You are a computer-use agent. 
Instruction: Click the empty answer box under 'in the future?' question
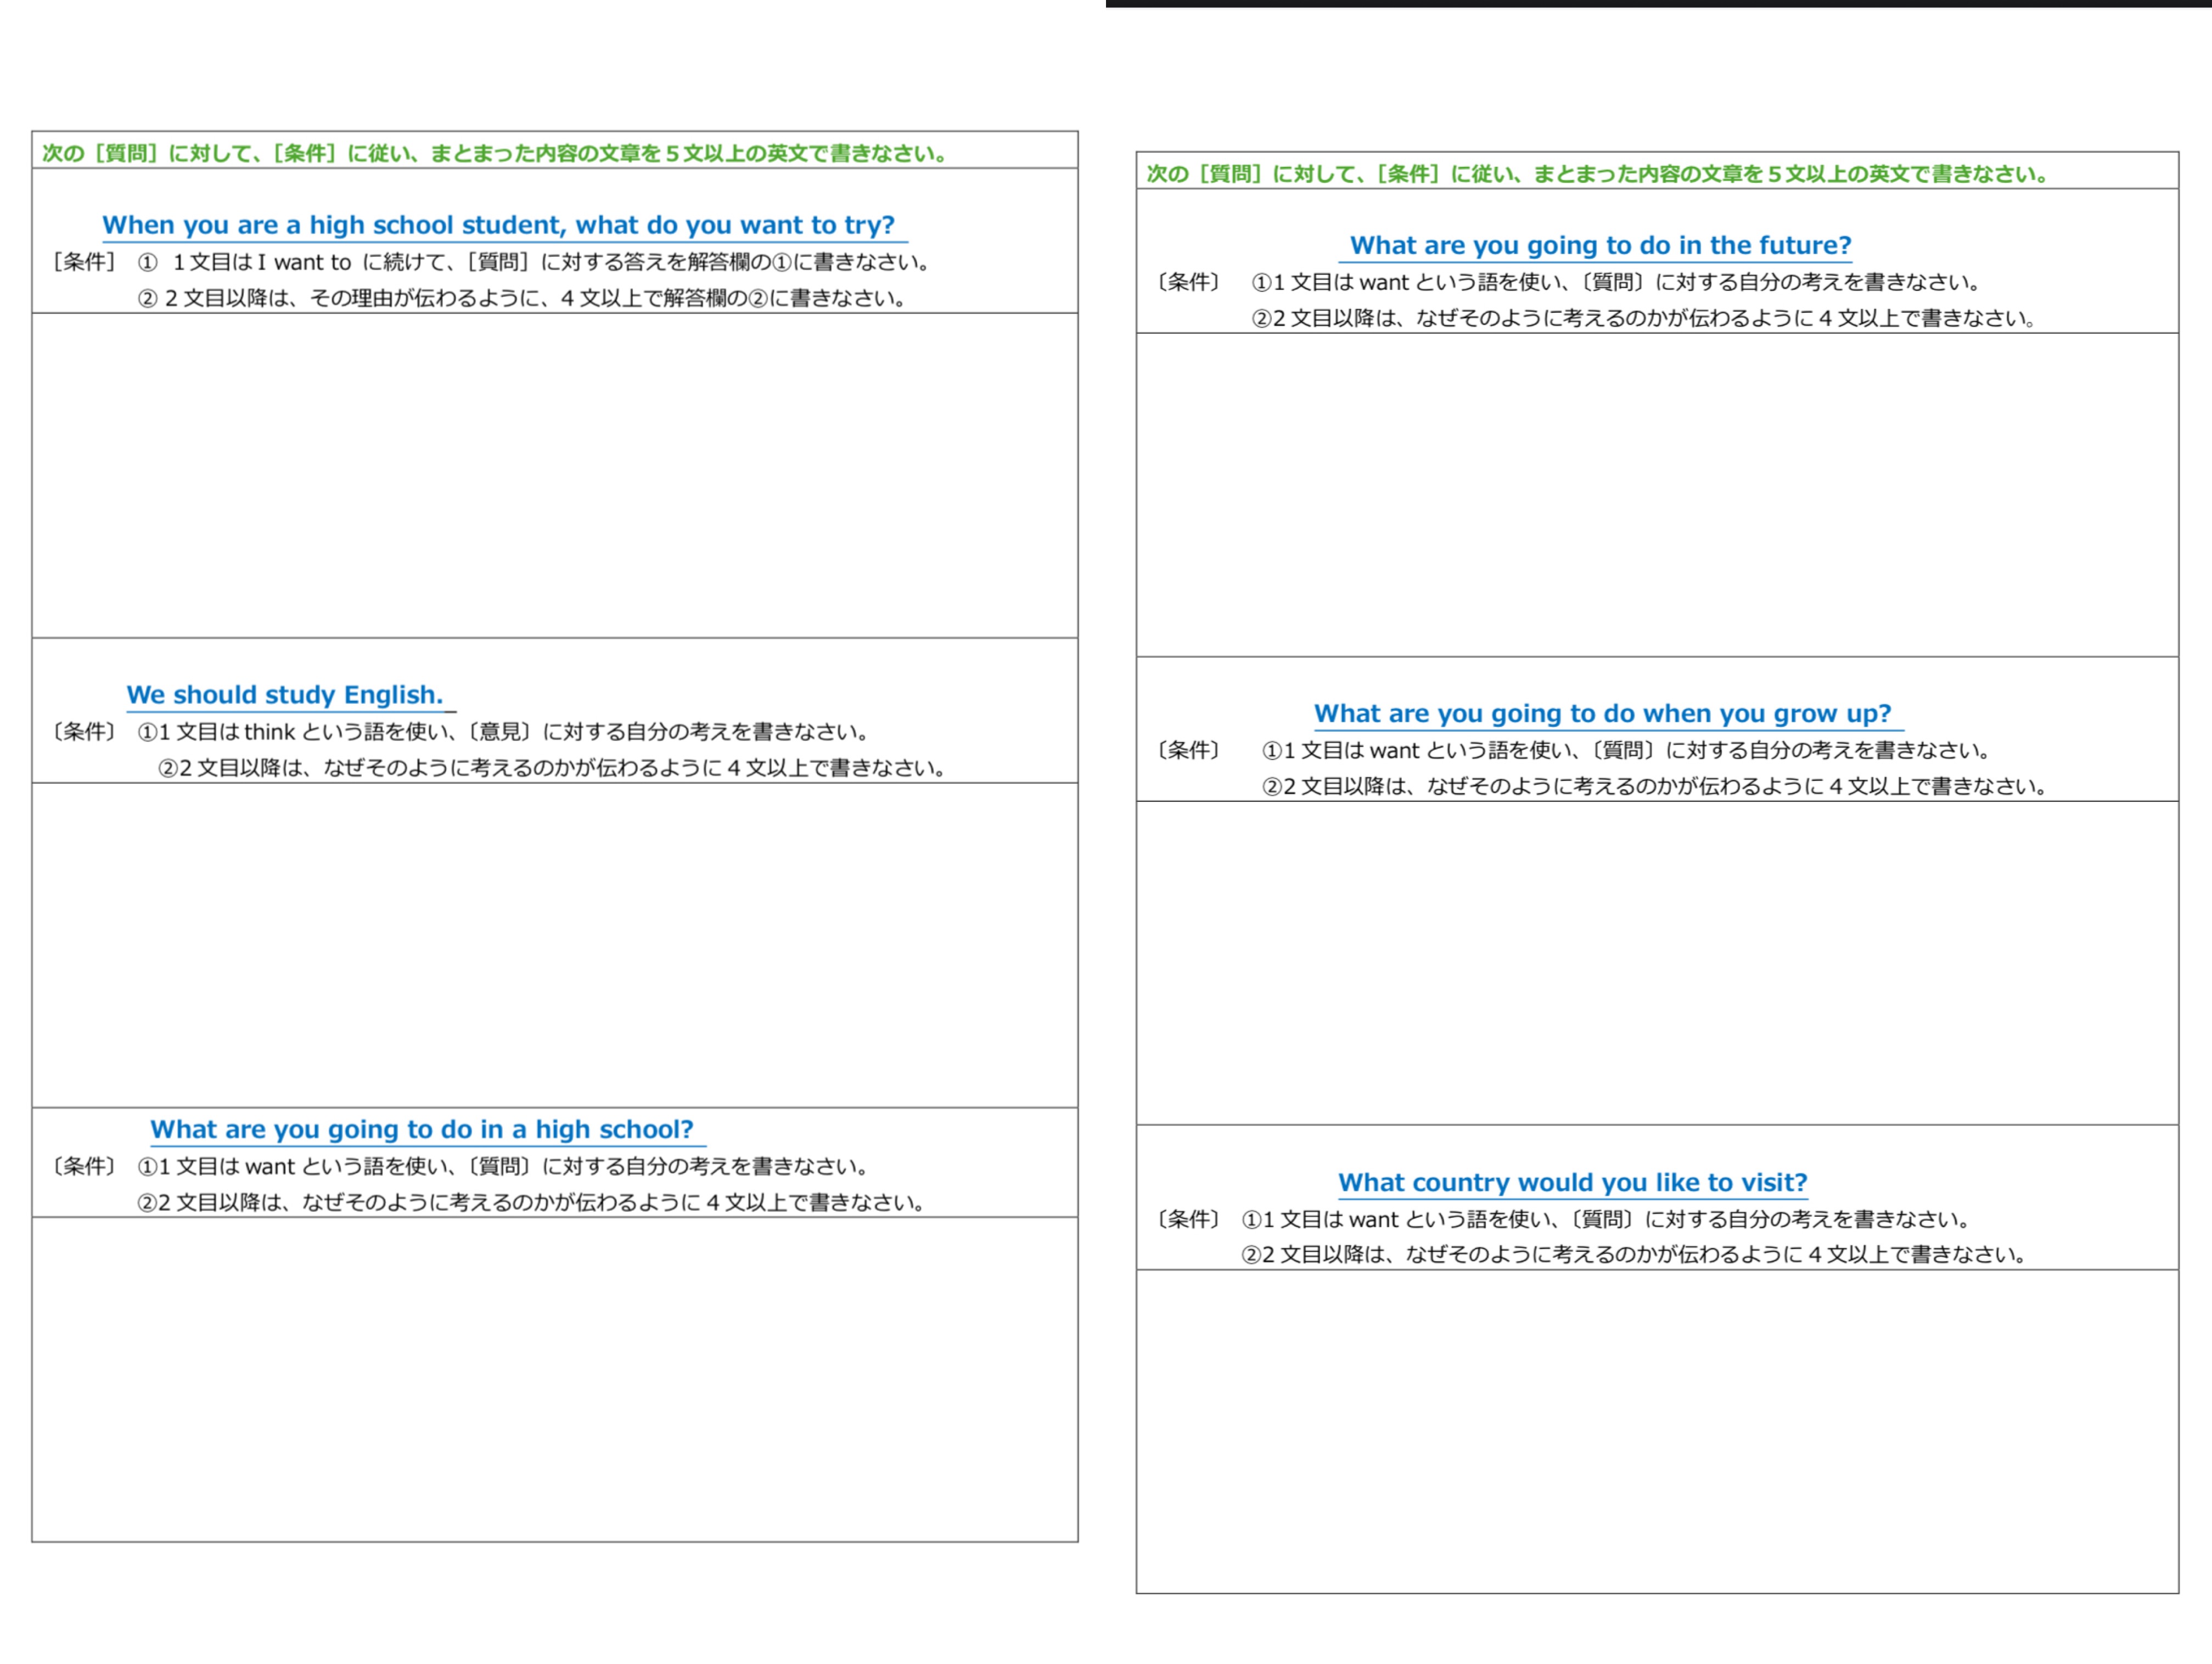point(1657,495)
